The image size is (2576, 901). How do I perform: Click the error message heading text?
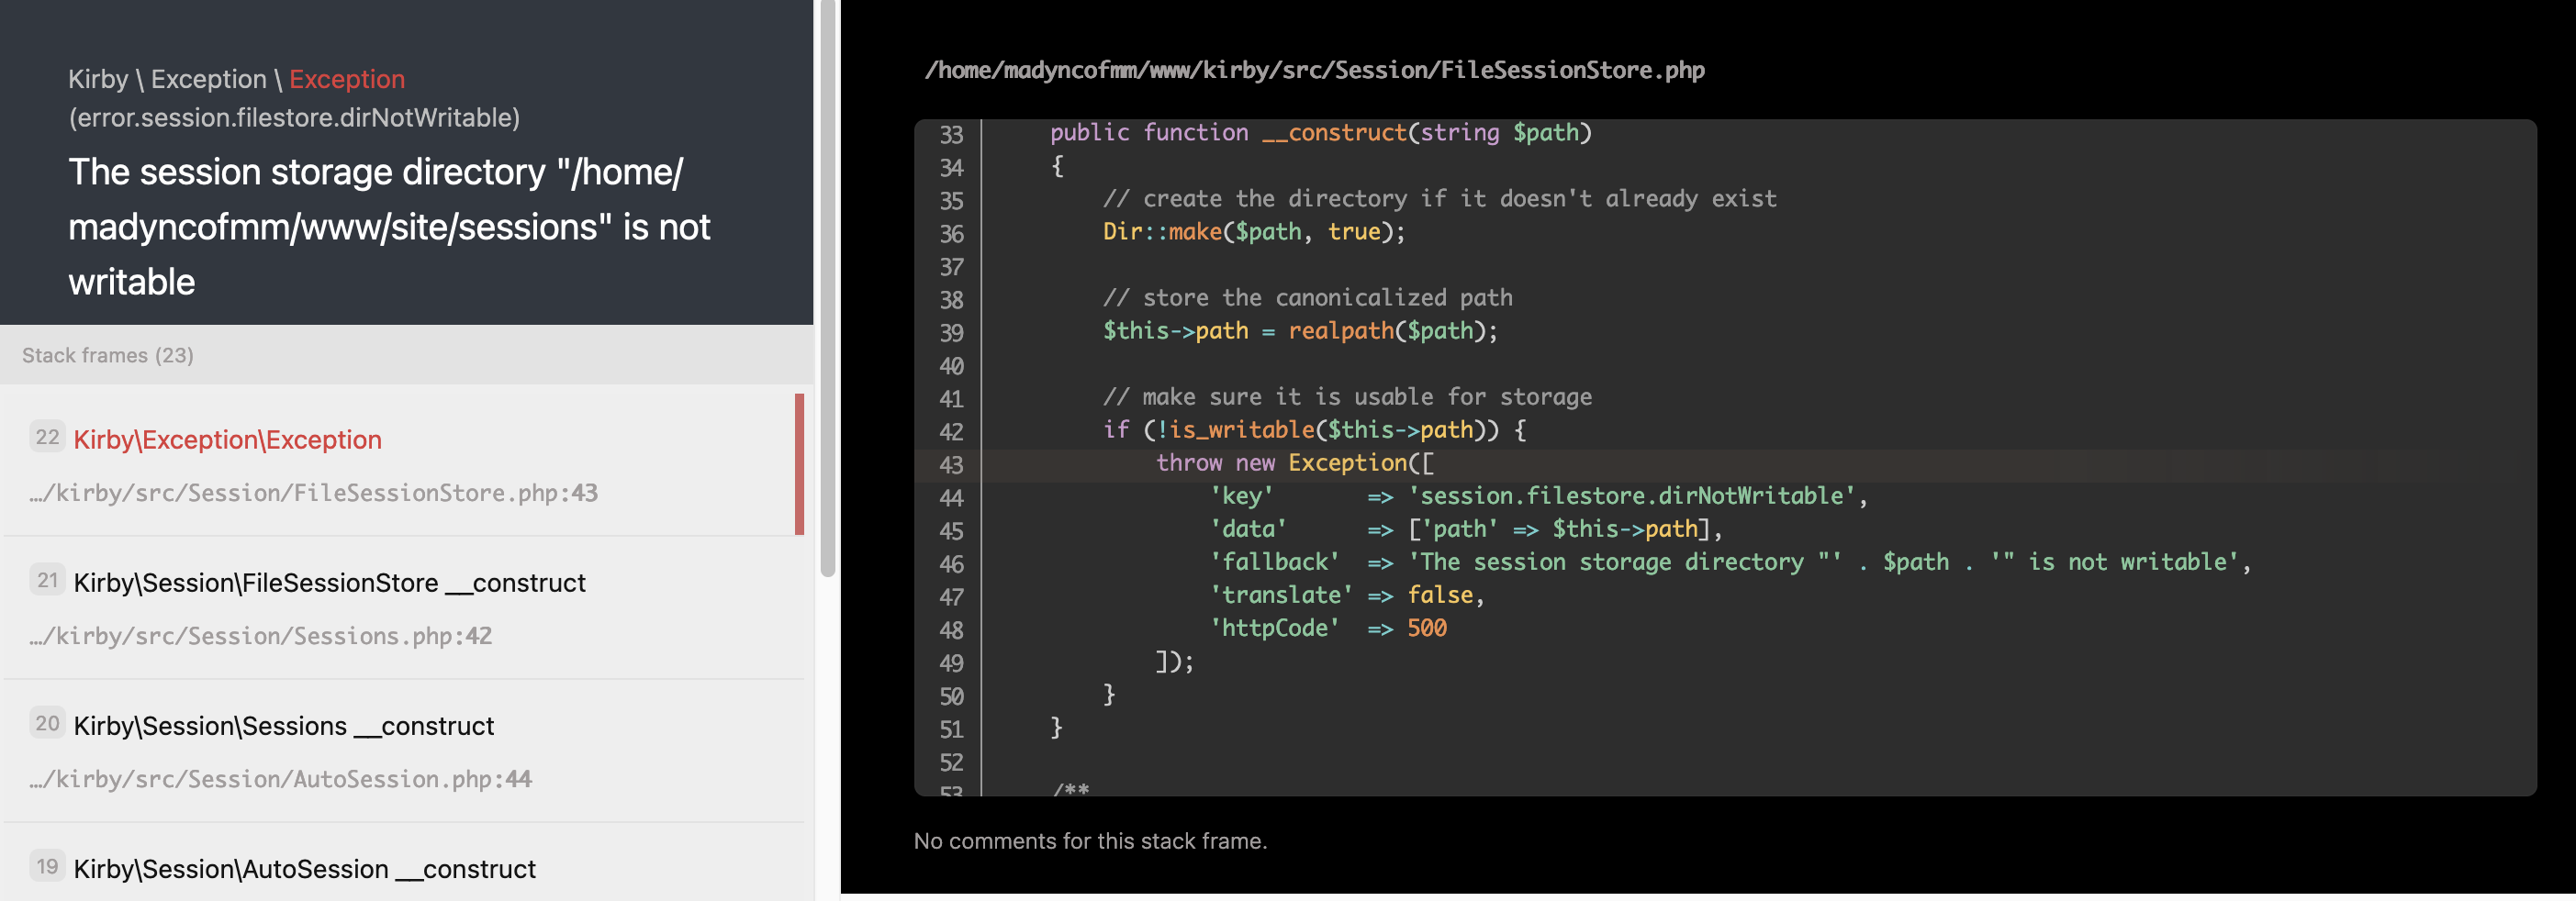389,227
